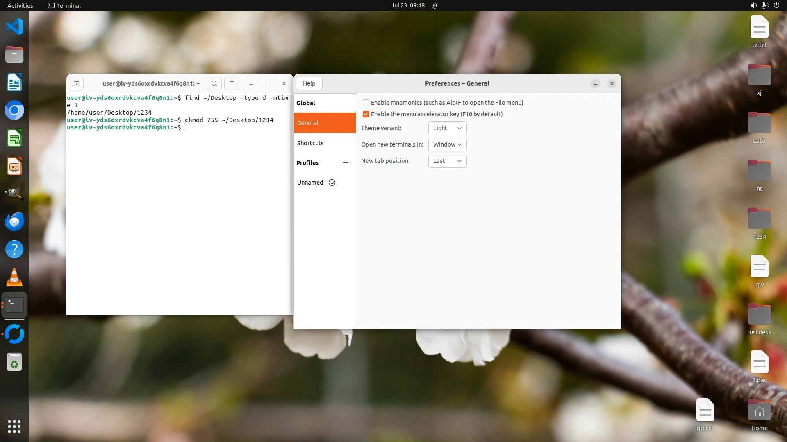Expand the Theme variant dropdown
This screenshot has height=442, width=787.
(447, 128)
